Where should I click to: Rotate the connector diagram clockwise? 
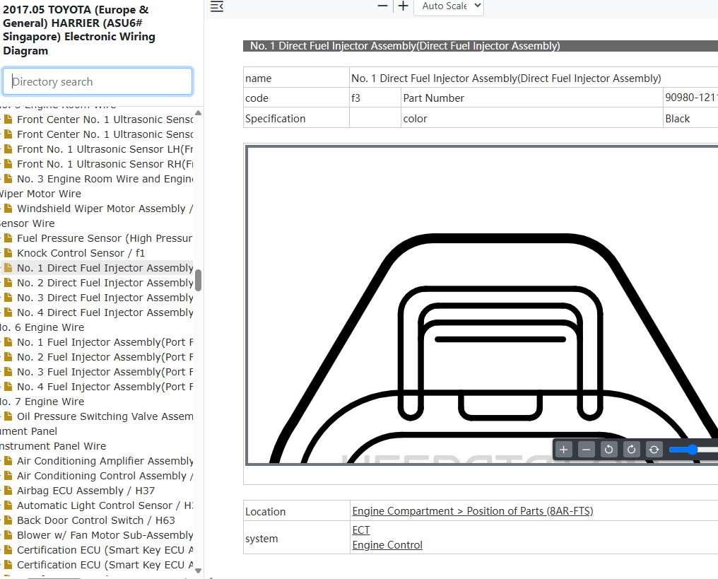[x=631, y=450]
